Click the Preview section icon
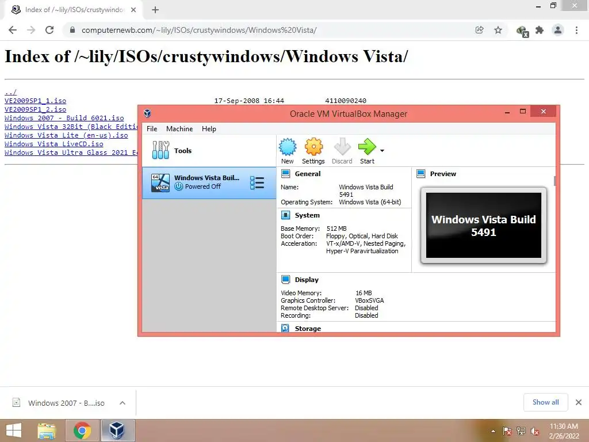The width and height of the screenshot is (589, 442). tap(420, 174)
